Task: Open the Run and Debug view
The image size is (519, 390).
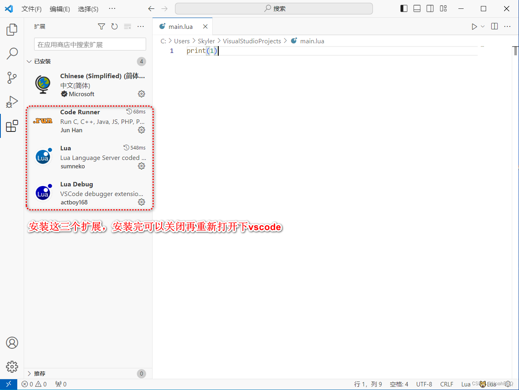Action: [12, 102]
